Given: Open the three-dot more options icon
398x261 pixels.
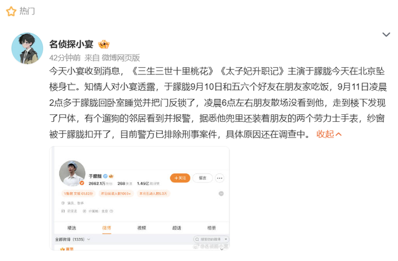Looking at the screenshot, I should click(220, 178).
